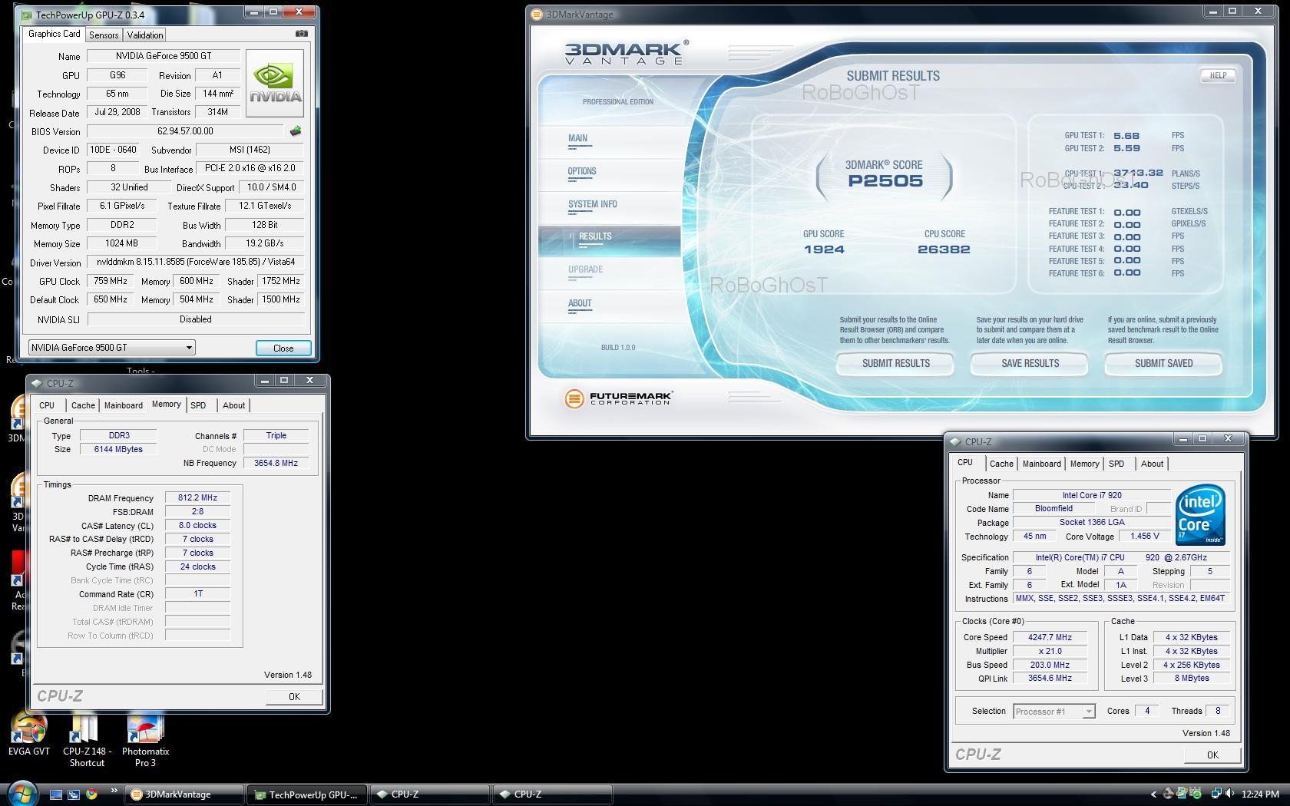The image size is (1290, 806).
Task: Click the SUBMIT SAVED button
Action: click(1163, 363)
